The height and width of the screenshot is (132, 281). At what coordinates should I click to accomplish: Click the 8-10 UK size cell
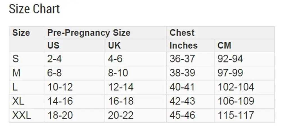pos(135,73)
